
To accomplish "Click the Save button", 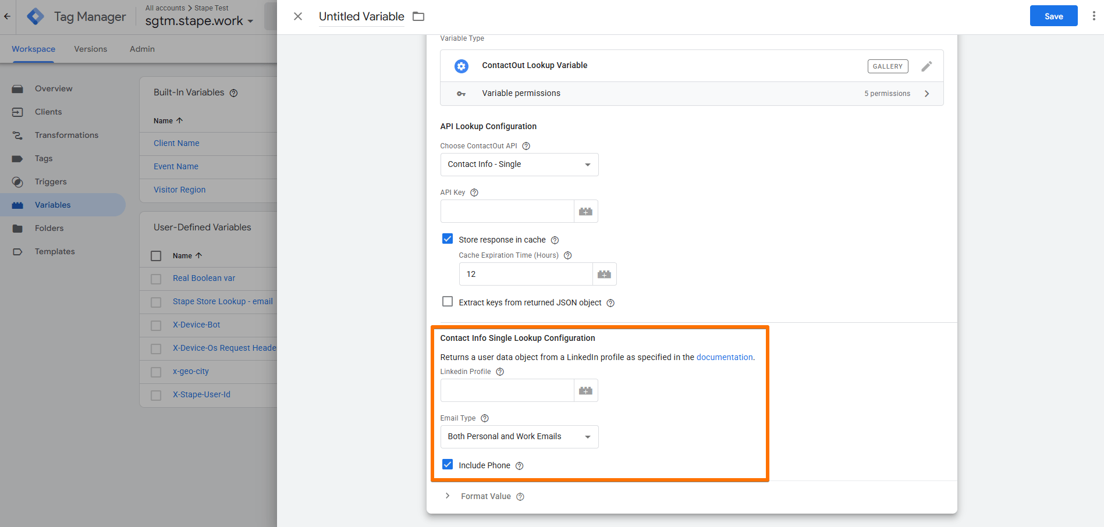I will (1053, 16).
